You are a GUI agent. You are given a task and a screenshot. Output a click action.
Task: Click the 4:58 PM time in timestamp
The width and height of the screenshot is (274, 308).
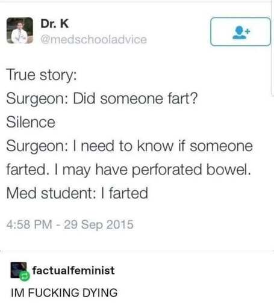(29, 224)
